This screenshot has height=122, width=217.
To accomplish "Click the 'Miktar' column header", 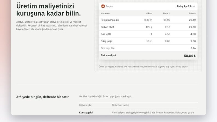I will [x=149, y=13].
